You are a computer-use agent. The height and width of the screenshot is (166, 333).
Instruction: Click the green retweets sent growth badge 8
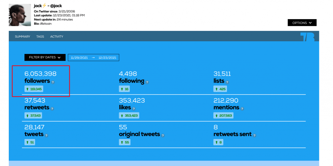218,142
